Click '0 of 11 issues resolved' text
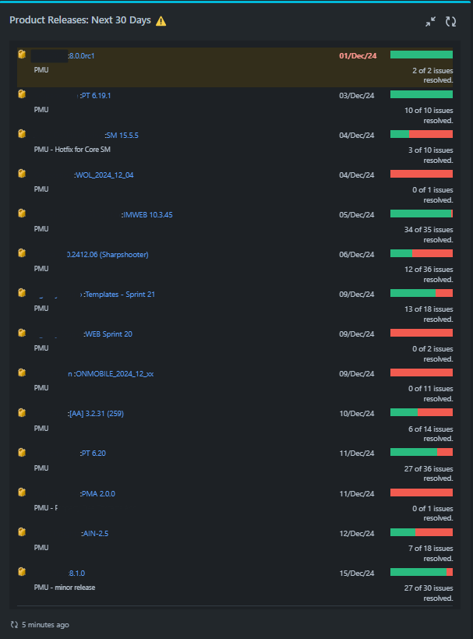Viewport: 473px width, 639px height. click(x=431, y=394)
